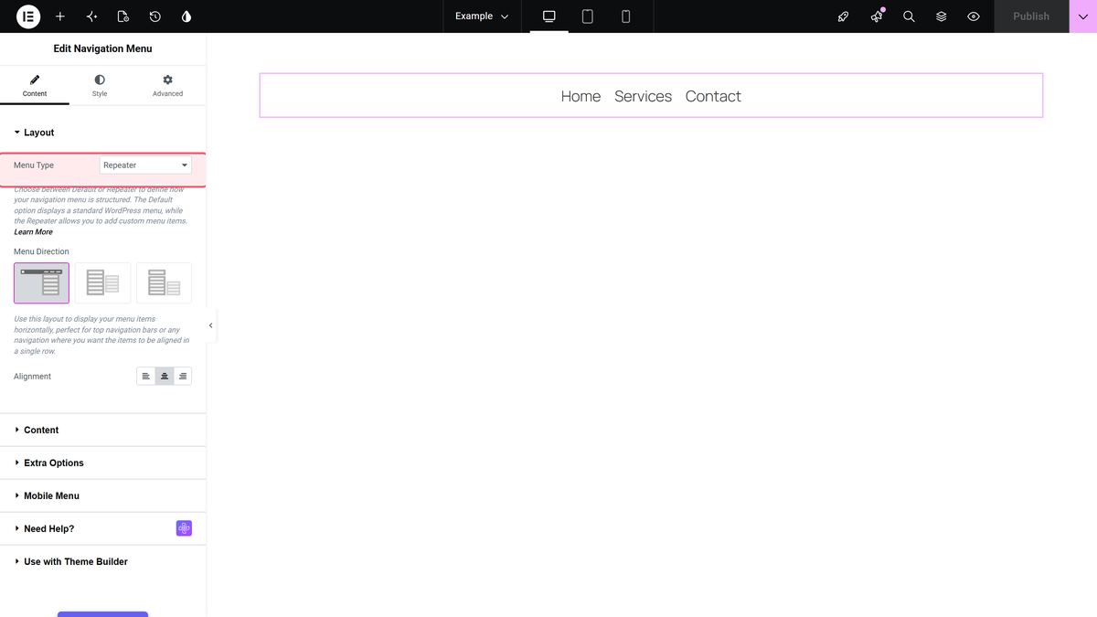Select horizontal menu direction layout
Viewport: 1097px width, 617px height.
point(41,283)
